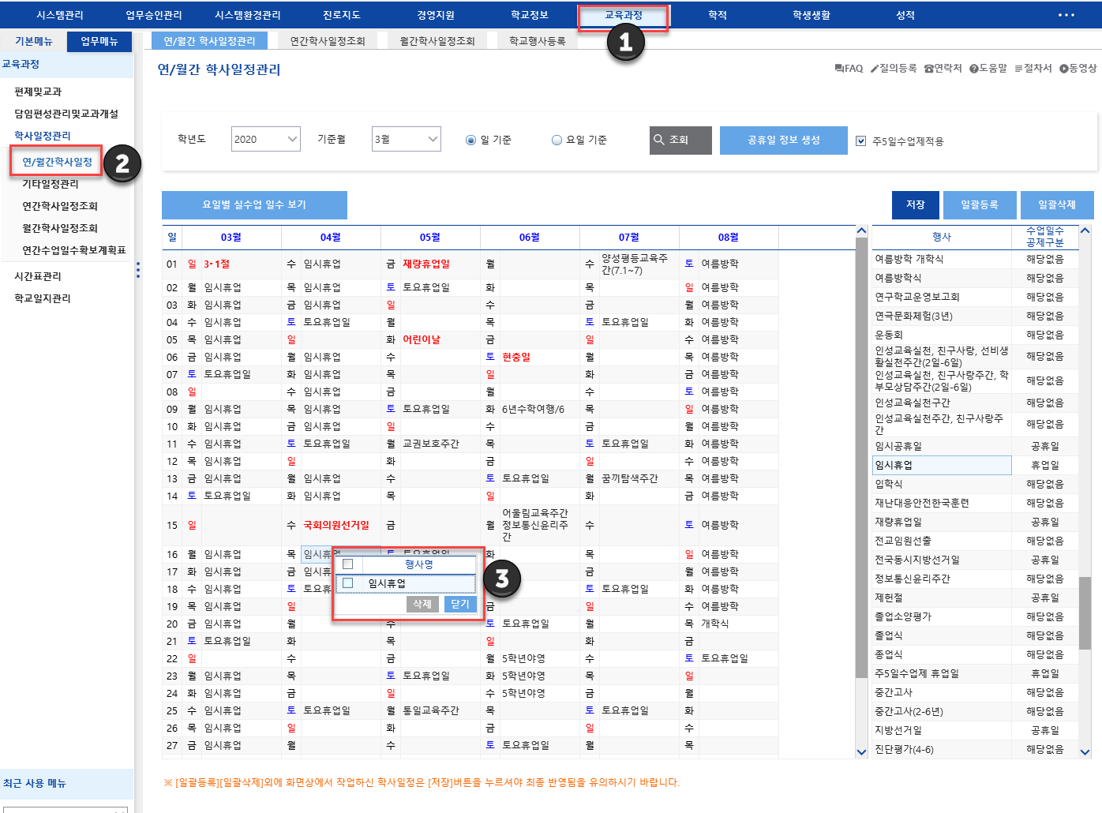
Task: Switch to 연간학사일정조회 tab
Action: (328, 41)
